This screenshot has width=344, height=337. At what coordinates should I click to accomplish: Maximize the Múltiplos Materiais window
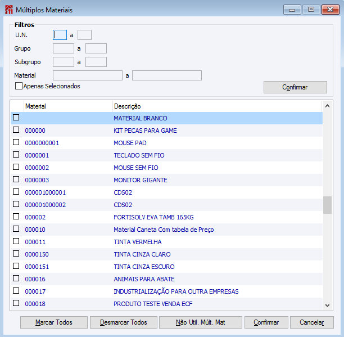311,10
